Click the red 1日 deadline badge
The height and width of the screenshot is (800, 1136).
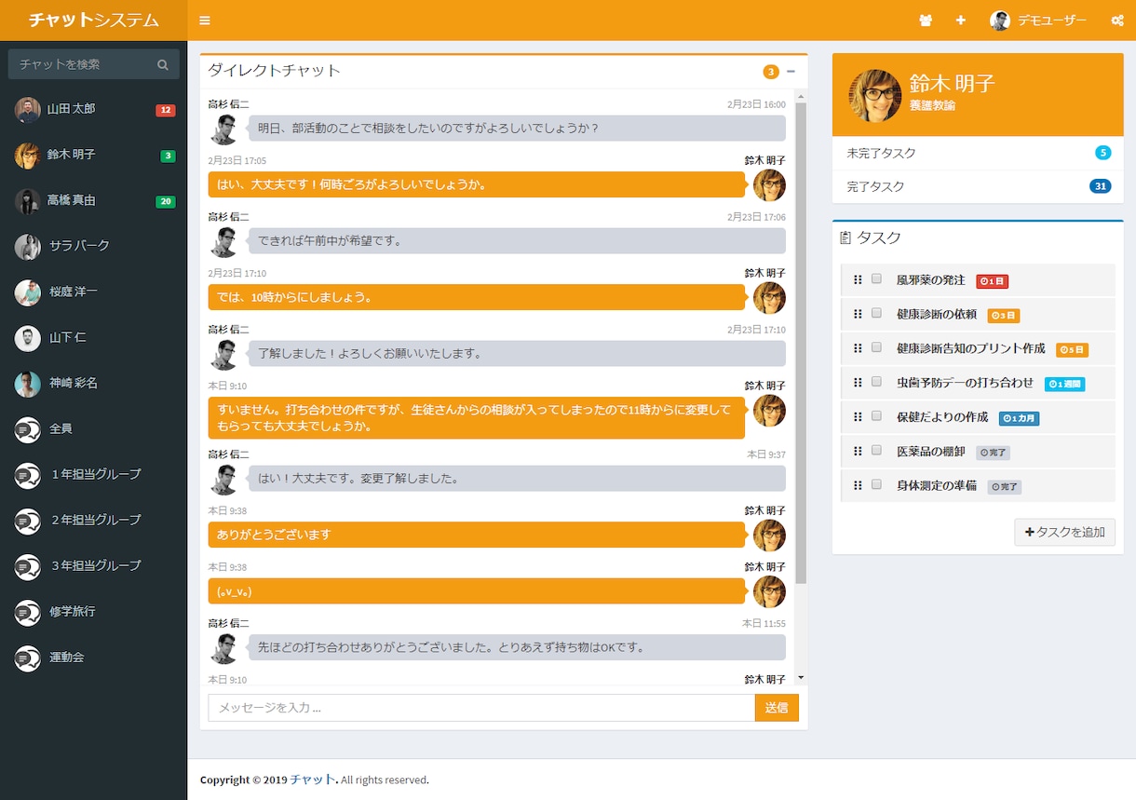point(993,281)
